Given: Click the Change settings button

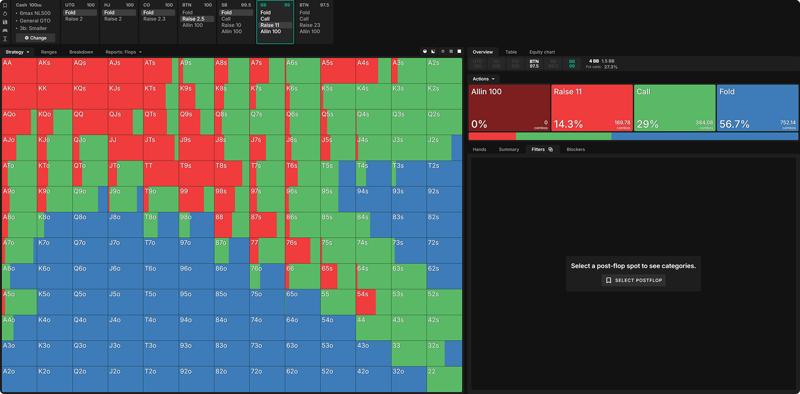Looking at the screenshot, I should (x=36, y=38).
